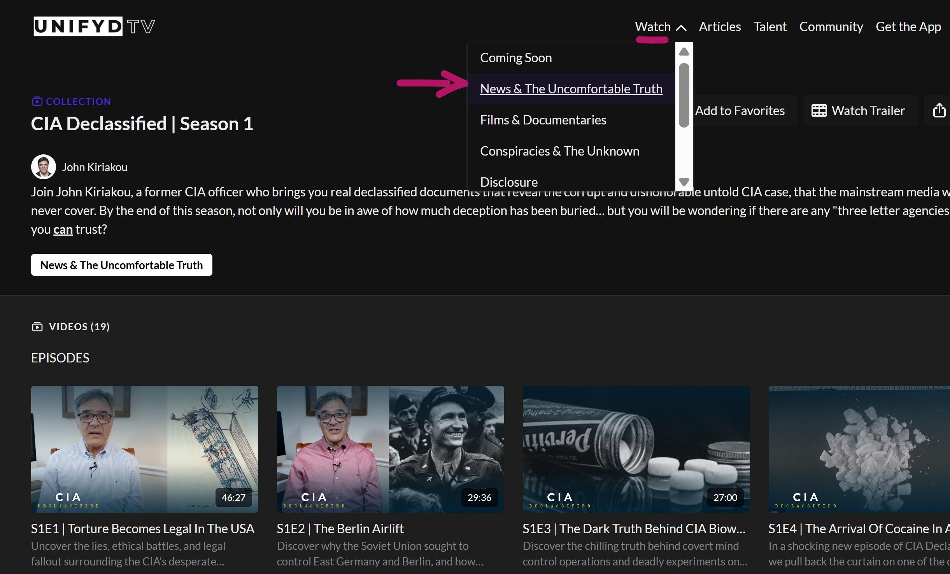Click the UNIFYD TV logo
Screen dimensions: 950x574
click(x=94, y=26)
